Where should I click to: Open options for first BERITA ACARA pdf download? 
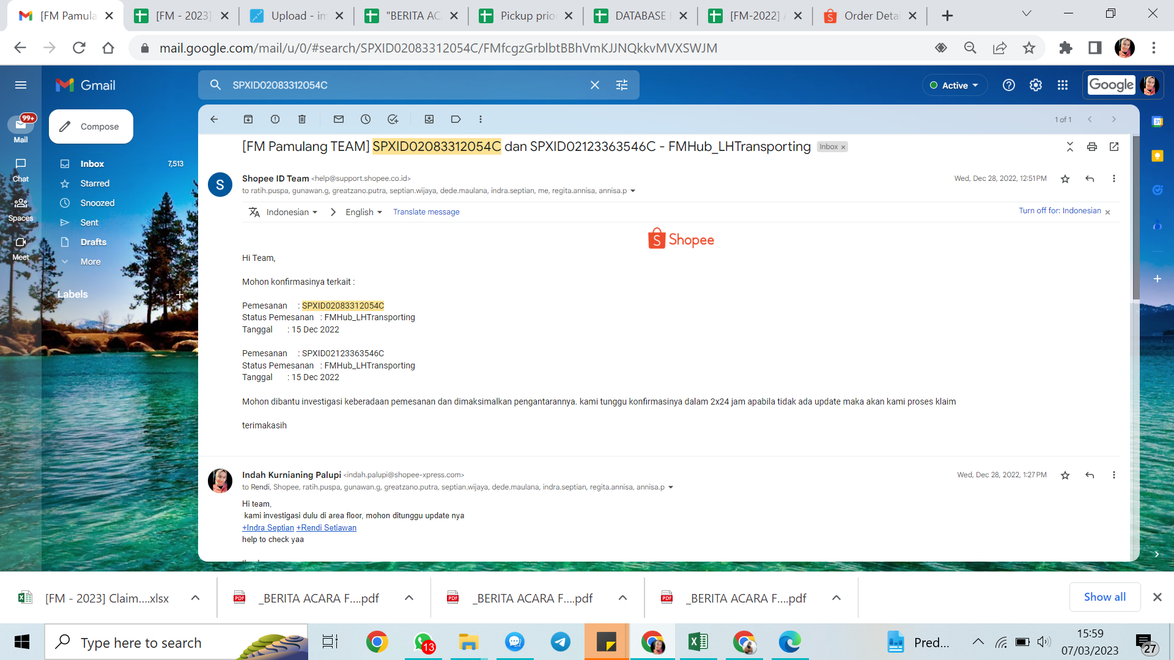pyautogui.click(x=409, y=598)
